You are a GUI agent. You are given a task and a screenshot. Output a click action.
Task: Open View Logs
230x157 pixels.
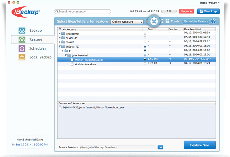click(x=208, y=11)
